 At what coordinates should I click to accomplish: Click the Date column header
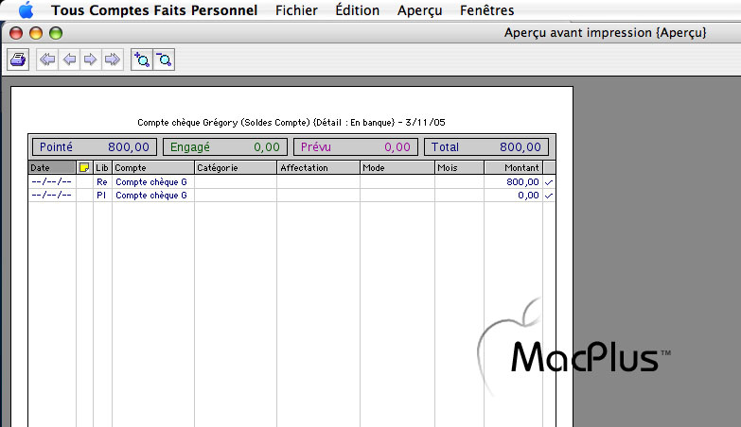pos(52,167)
